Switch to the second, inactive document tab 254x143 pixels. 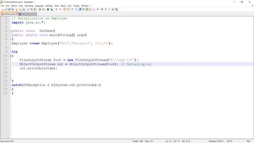coord(27,14)
